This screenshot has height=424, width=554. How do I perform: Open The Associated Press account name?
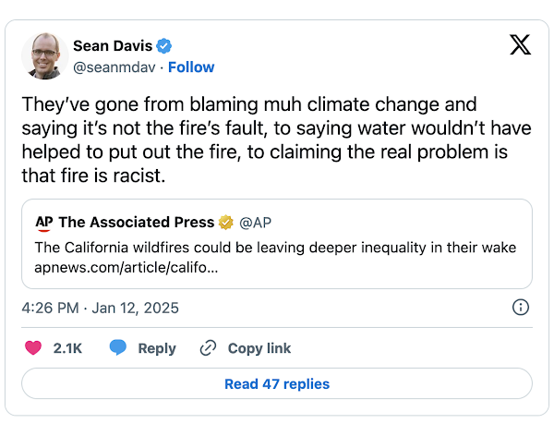point(137,222)
